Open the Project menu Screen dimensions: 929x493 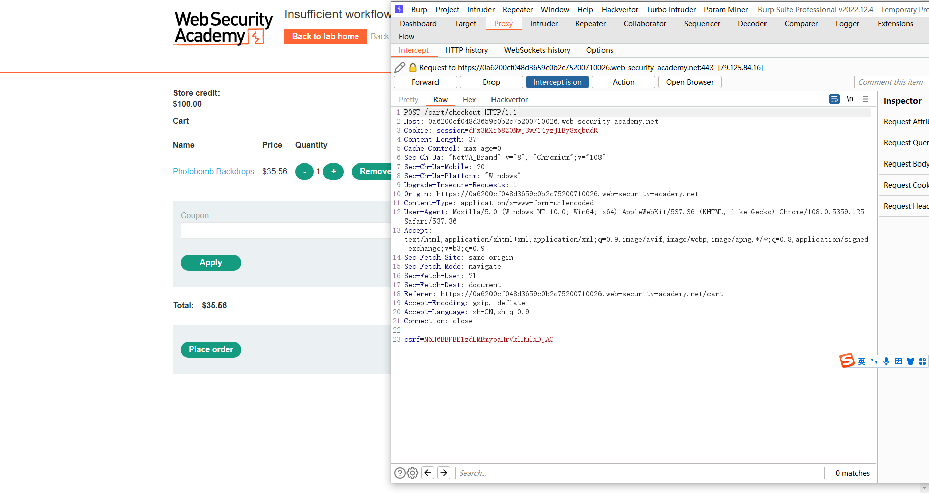447,9
